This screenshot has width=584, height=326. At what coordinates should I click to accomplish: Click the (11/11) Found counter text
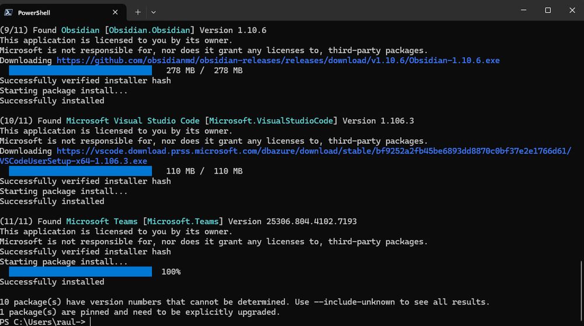30,221
